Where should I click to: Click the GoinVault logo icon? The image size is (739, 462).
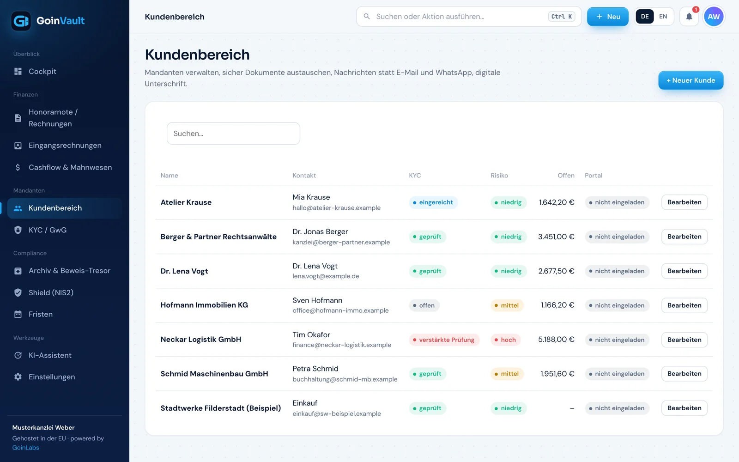(21, 21)
